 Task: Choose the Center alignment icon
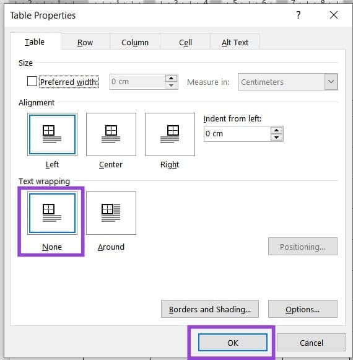click(x=111, y=134)
